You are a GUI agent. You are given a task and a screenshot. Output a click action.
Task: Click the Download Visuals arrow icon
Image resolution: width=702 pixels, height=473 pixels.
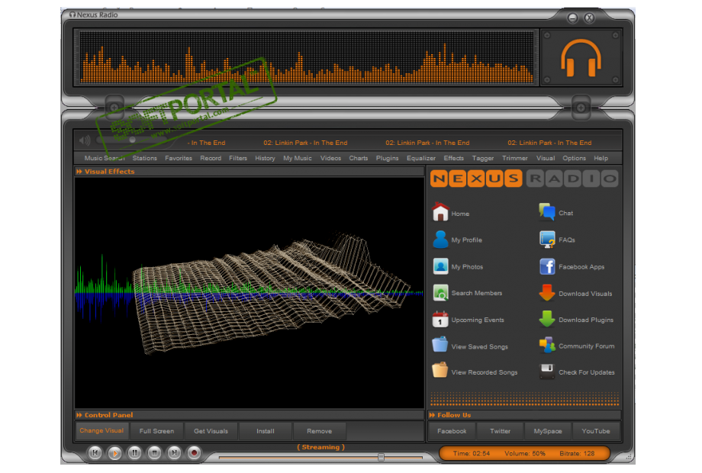(x=547, y=293)
